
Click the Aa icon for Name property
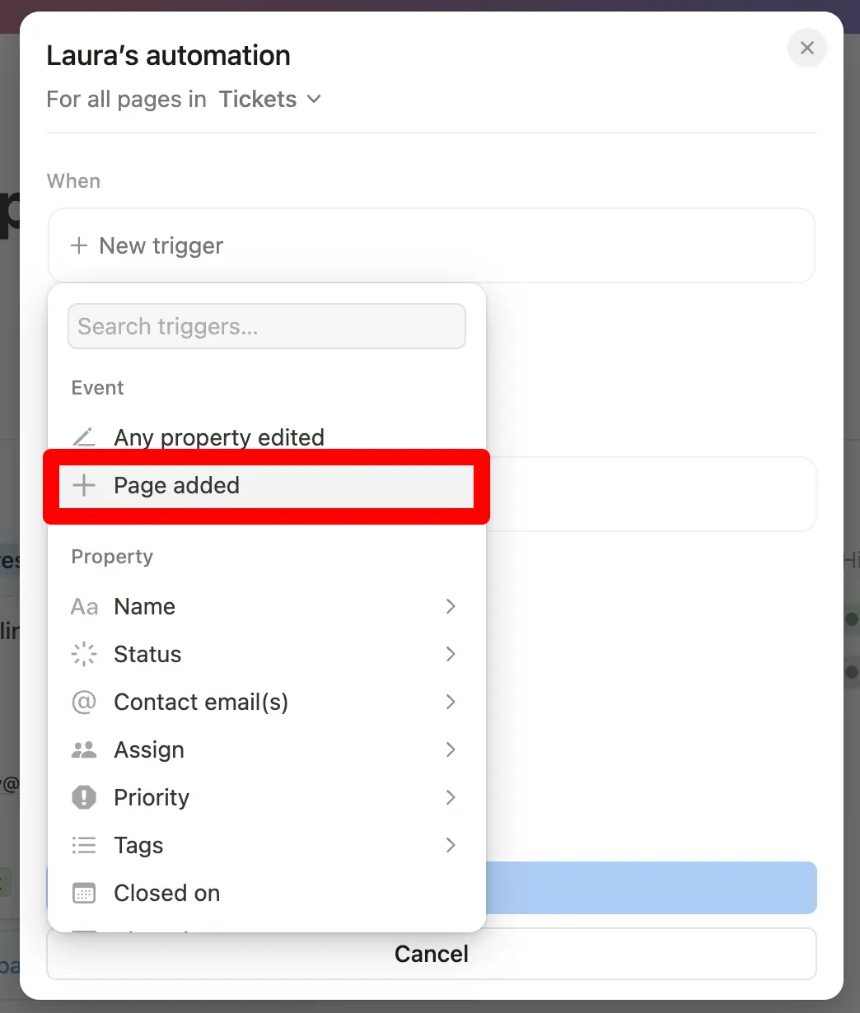coord(84,607)
